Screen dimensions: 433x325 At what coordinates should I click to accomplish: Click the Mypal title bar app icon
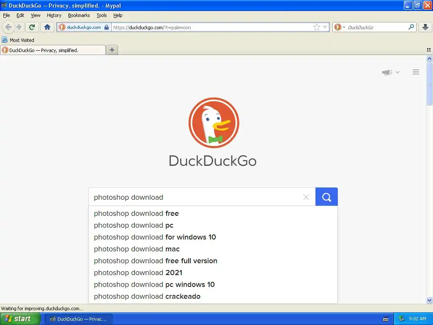[4, 5]
